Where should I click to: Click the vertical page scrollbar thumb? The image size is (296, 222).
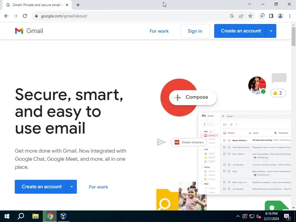[293, 36]
